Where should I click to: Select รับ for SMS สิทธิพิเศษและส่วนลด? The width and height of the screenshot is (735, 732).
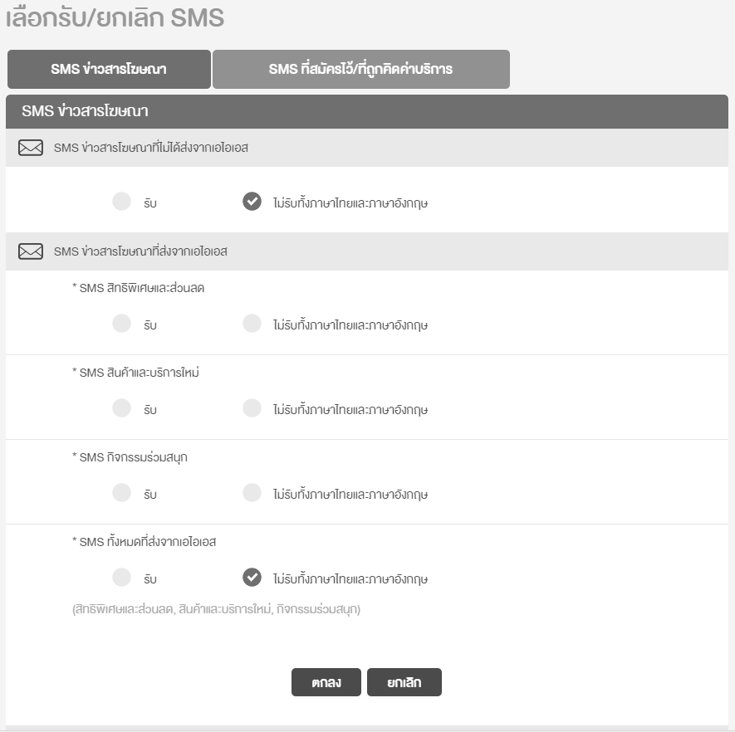[x=121, y=323]
